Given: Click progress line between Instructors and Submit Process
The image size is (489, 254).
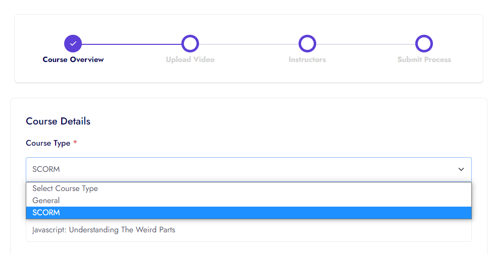Looking at the screenshot, I should click(366, 44).
